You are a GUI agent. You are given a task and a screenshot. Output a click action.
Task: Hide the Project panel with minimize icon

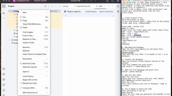point(59,6)
